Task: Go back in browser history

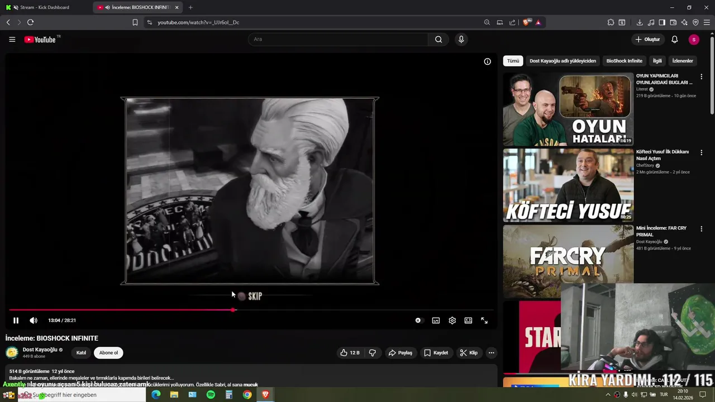Action: tap(8, 22)
